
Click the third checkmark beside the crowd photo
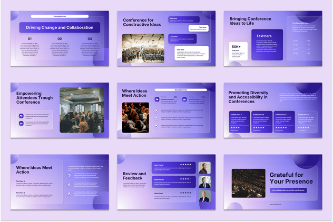click(x=156, y=126)
